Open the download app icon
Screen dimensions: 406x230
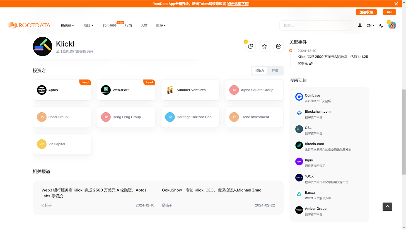360,25
